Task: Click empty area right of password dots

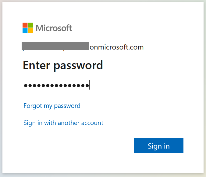Action: pos(136,86)
